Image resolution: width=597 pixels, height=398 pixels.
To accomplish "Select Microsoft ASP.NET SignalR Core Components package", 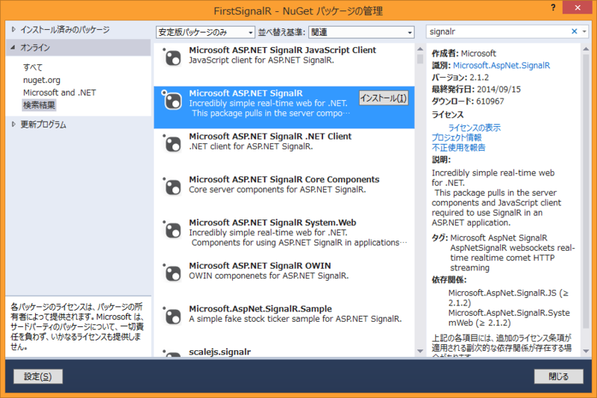I will click(284, 193).
